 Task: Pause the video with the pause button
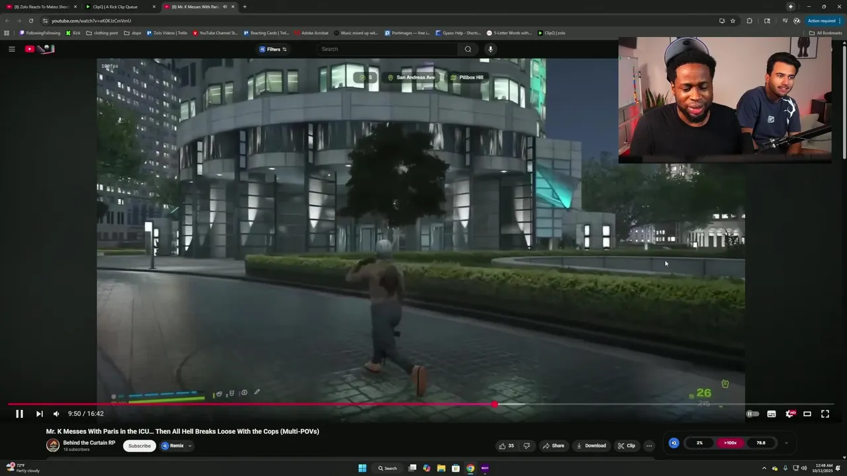(x=19, y=414)
